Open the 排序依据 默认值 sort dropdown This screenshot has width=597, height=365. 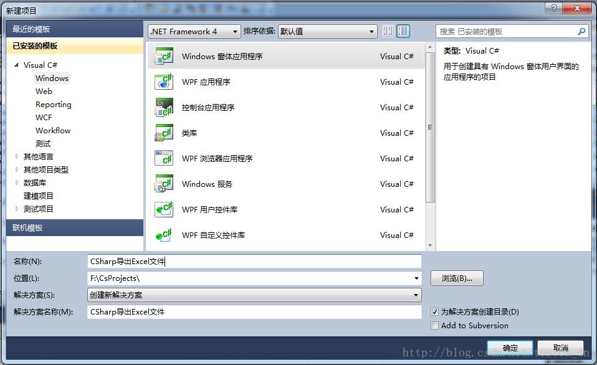327,32
